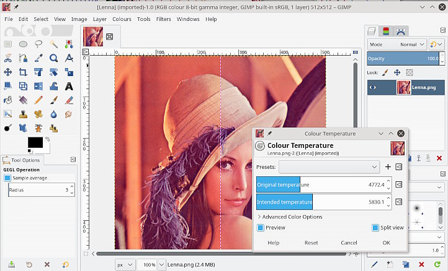Viewport: 448px width, 271px height.
Task: Select the 3D Transform cube tool
Action: click(23, 86)
